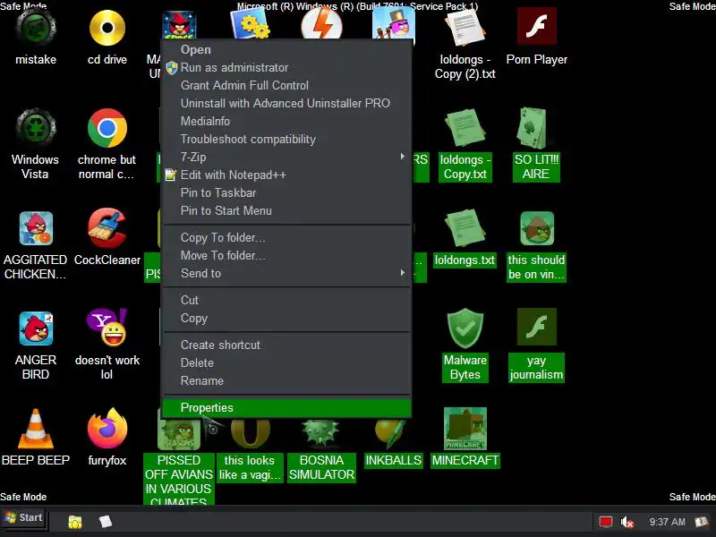The width and height of the screenshot is (716, 537).
Task: Select the 'PISSED OFF AVIANS' Seasons icon
Action: (x=179, y=434)
